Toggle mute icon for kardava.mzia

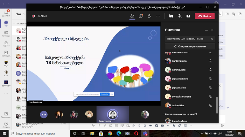(210, 61)
